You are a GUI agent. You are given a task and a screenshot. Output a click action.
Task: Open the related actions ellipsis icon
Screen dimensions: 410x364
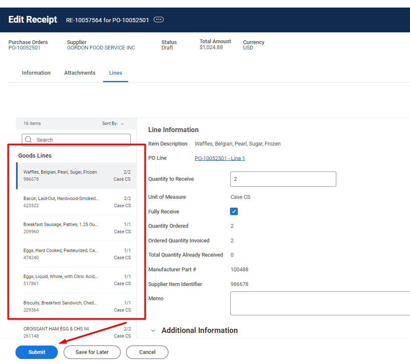158,20
